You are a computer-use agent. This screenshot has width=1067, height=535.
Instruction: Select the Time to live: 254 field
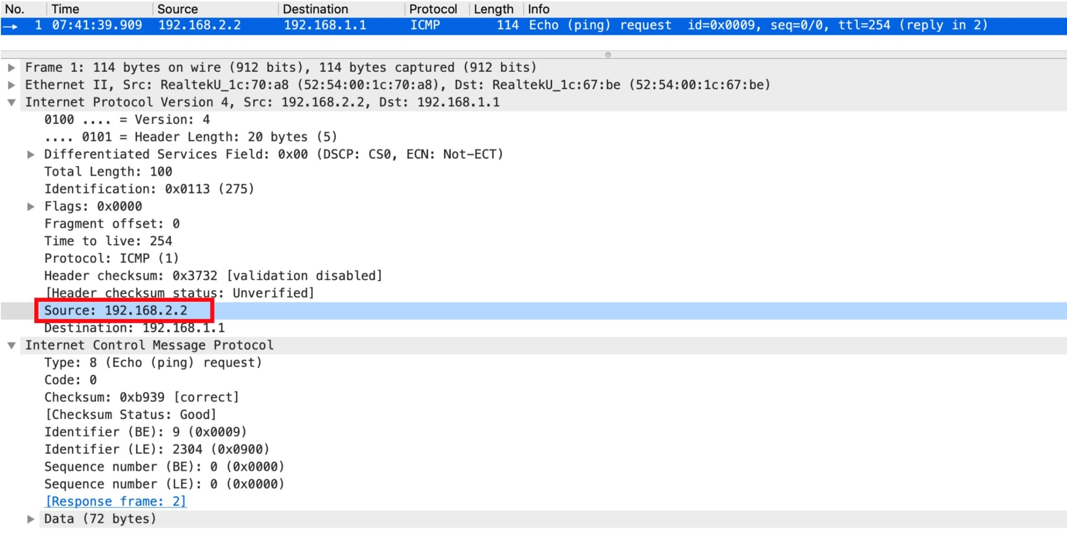pos(108,241)
